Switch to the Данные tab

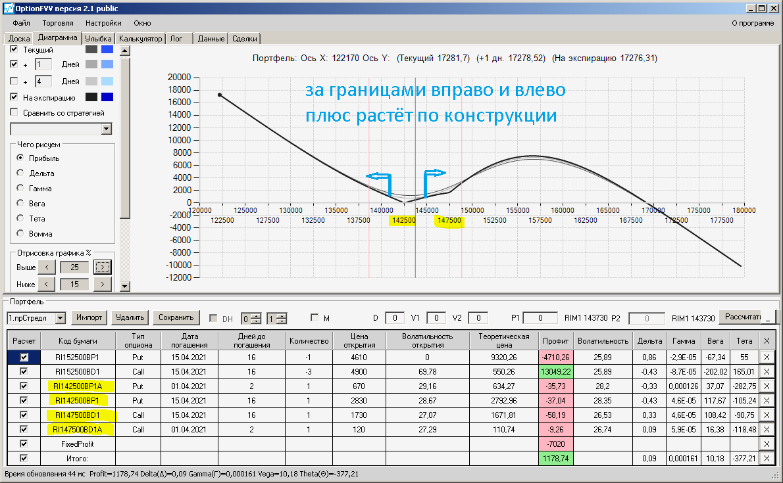coord(211,38)
